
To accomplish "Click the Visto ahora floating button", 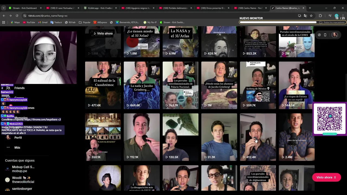I will [x=326, y=177].
